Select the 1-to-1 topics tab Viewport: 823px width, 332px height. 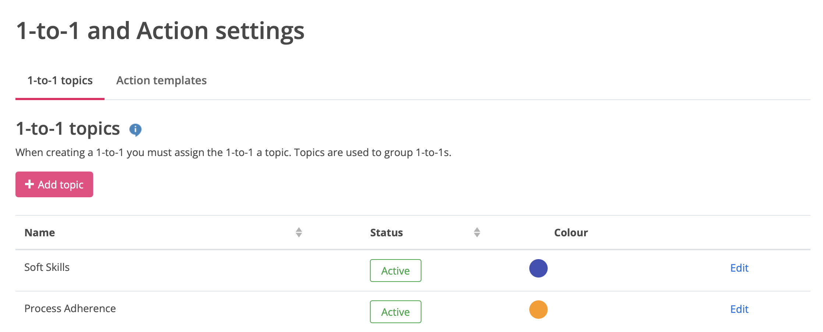pos(60,81)
